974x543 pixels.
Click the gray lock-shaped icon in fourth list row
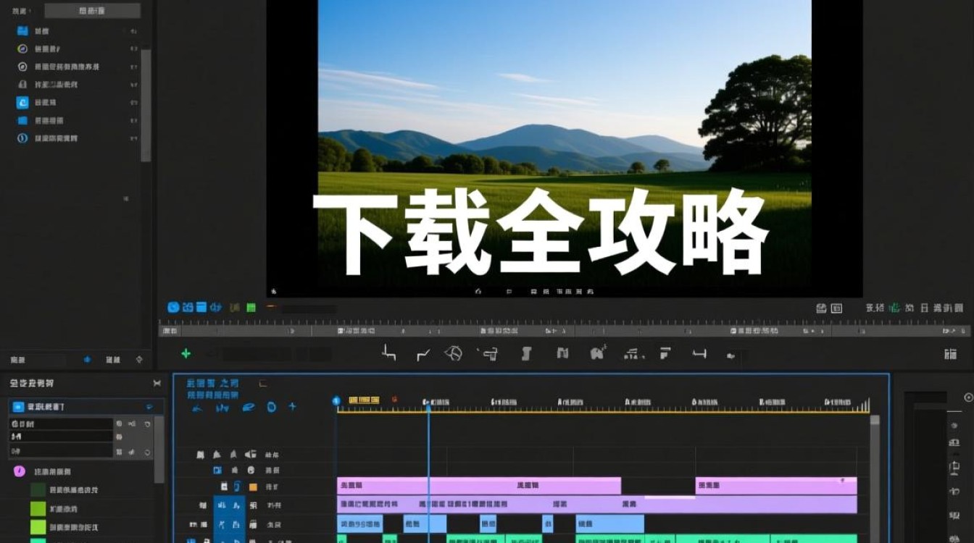[22, 84]
